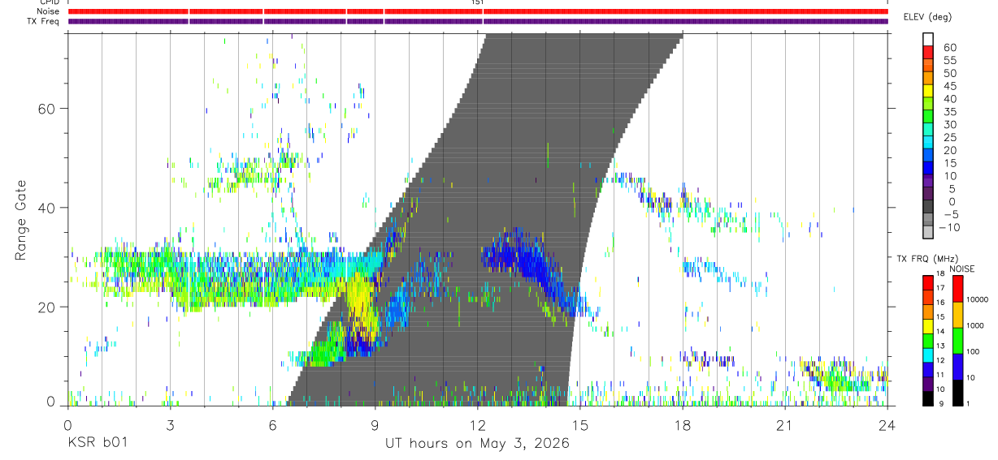Click the x-axis tick label 6
Screen dimensions: 998x460
click(273, 425)
